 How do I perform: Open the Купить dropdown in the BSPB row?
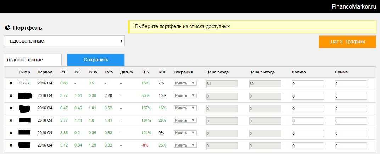(x=185, y=83)
